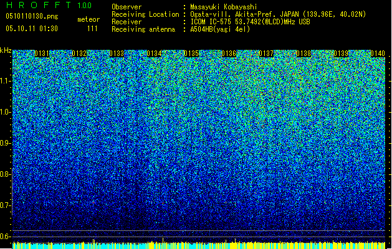Click the 0139 time marker

click(x=341, y=54)
